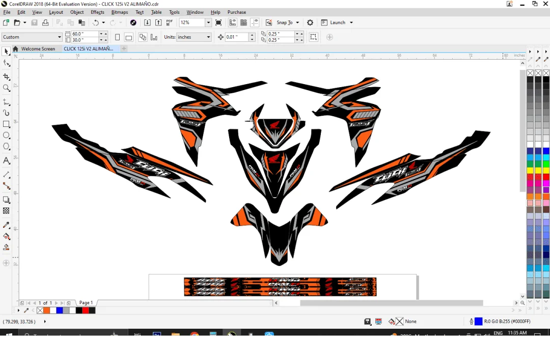Click the Full-screen preview icon
Image resolution: width=550 pixels, height=344 pixels.
click(x=218, y=22)
